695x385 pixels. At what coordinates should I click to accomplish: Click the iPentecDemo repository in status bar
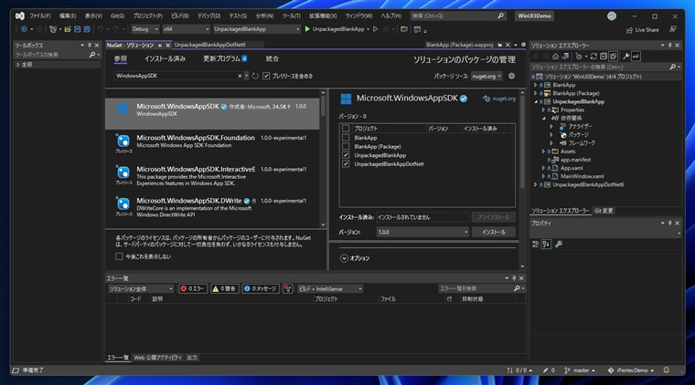point(631,370)
